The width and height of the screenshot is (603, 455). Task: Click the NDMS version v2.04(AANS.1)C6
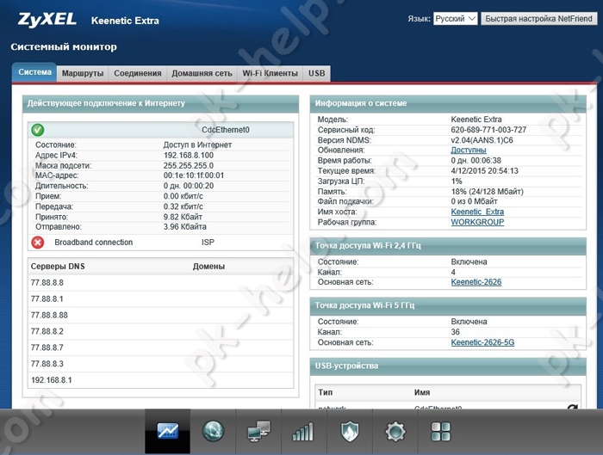click(x=482, y=140)
